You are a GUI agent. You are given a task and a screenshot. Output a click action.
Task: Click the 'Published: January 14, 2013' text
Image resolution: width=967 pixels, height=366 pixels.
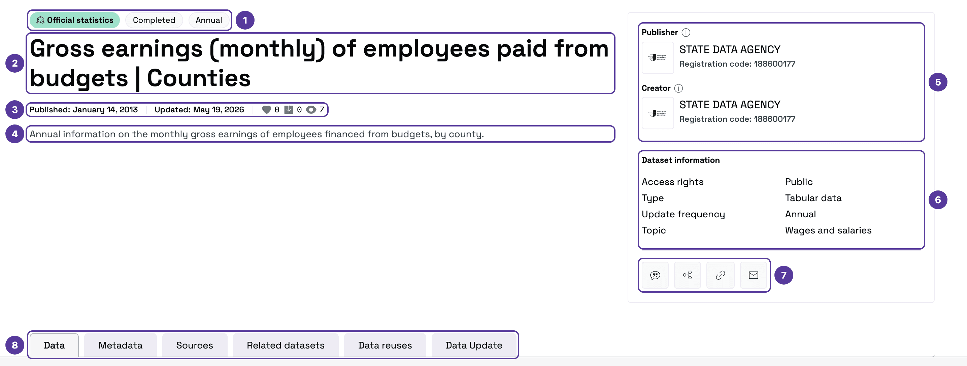pyautogui.click(x=84, y=110)
